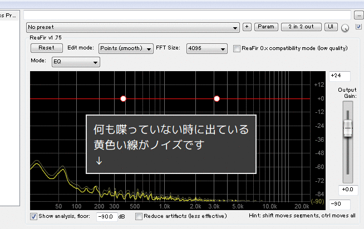
Task: Enable Reduce artifacts option
Action: click(139, 216)
